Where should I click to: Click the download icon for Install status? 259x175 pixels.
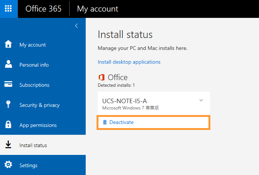click(8, 144)
